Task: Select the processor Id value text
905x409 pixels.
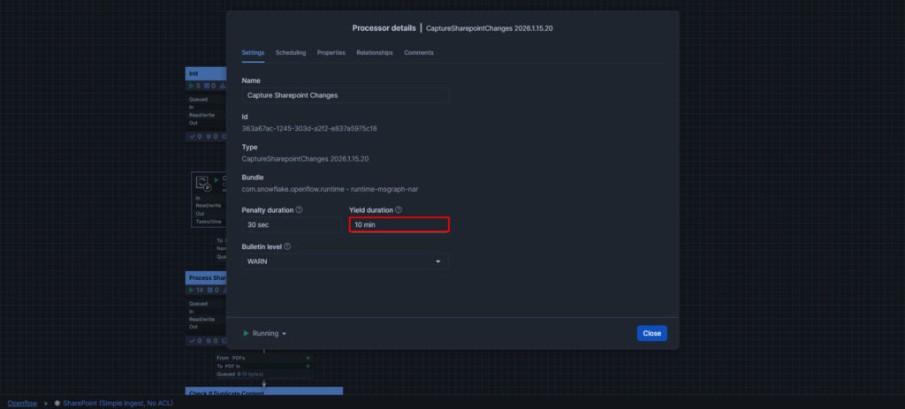Action: coord(309,128)
